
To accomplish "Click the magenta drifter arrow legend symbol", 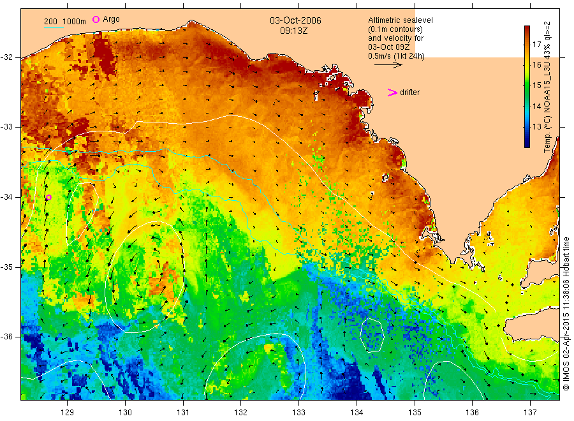I will [392, 92].
